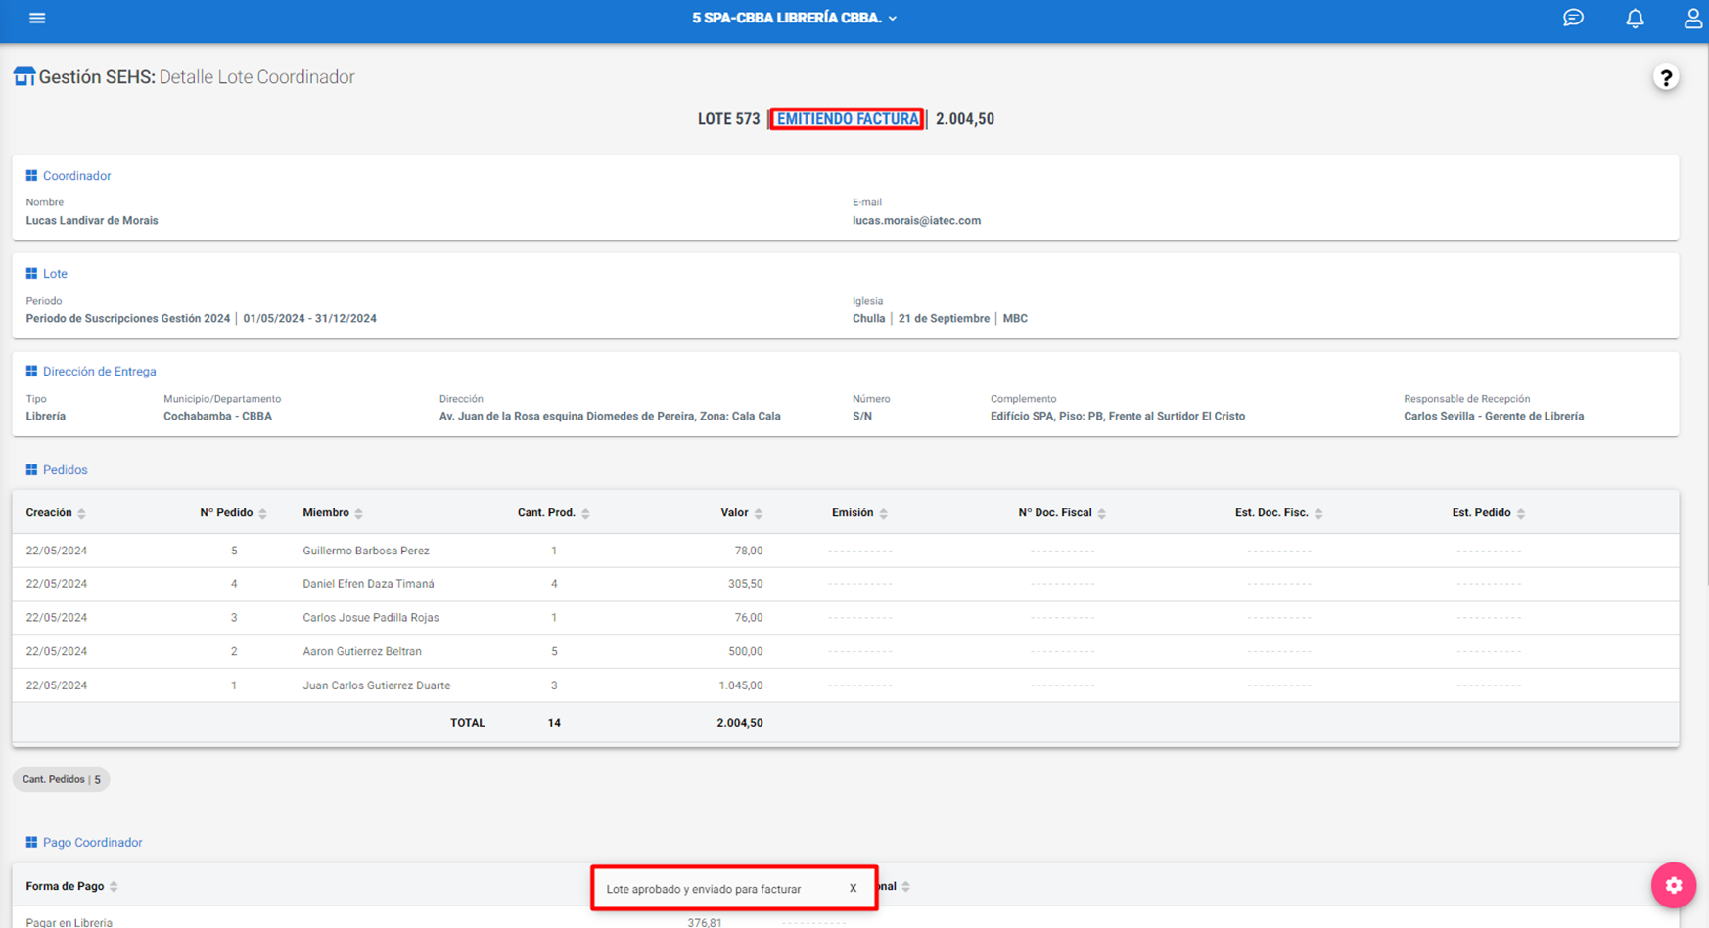Image resolution: width=1709 pixels, height=928 pixels.
Task: Click the Lote section grid icon
Action: (x=31, y=274)
